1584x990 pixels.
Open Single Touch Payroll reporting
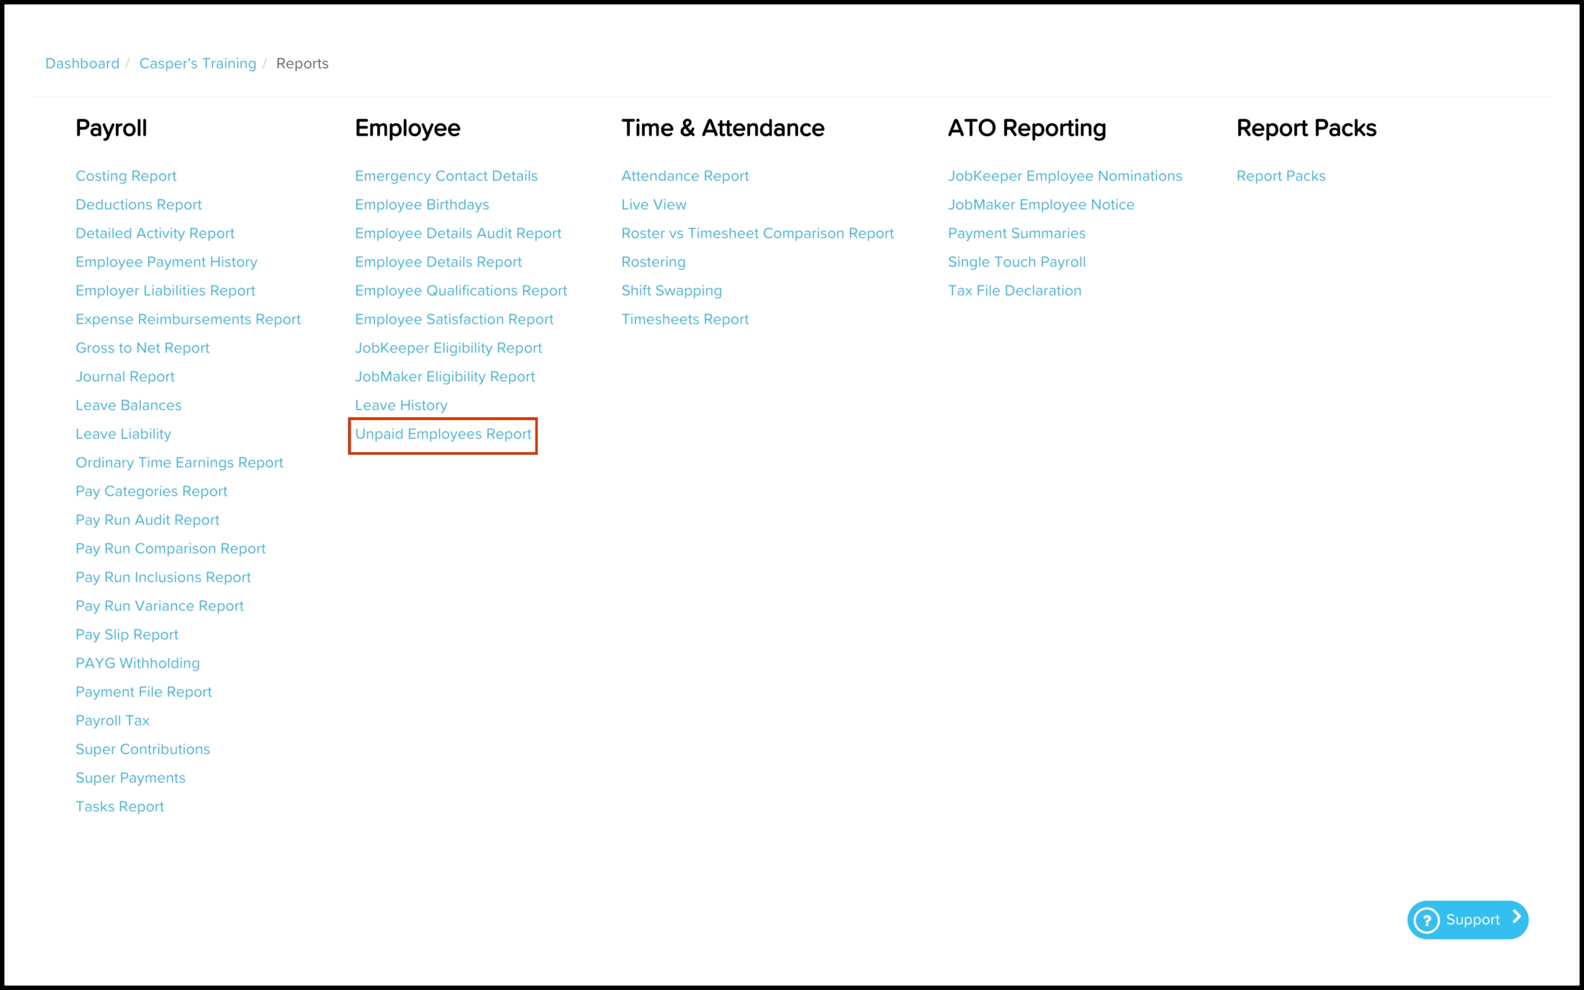(x=1016, y=262)
